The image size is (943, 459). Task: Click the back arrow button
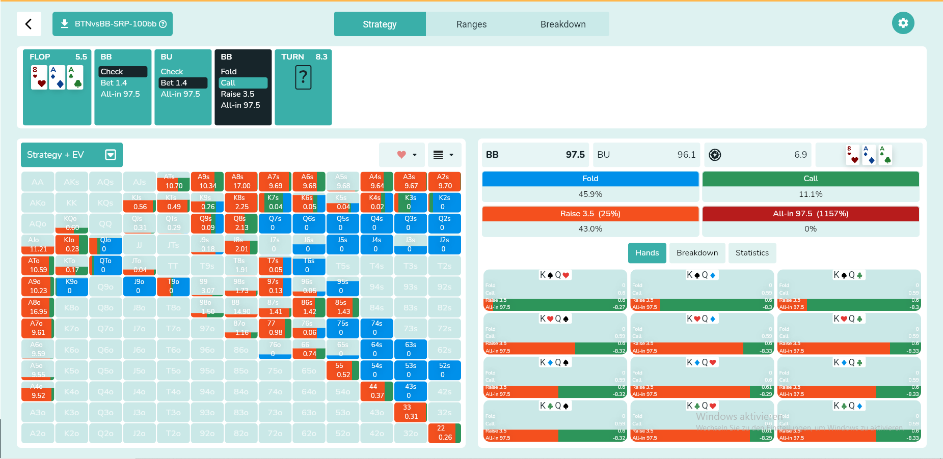(x=29, y=24)
